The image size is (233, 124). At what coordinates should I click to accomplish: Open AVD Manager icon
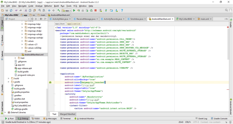[101, 11]
